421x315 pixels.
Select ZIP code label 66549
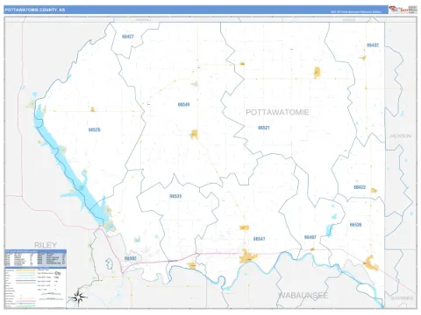183,104
